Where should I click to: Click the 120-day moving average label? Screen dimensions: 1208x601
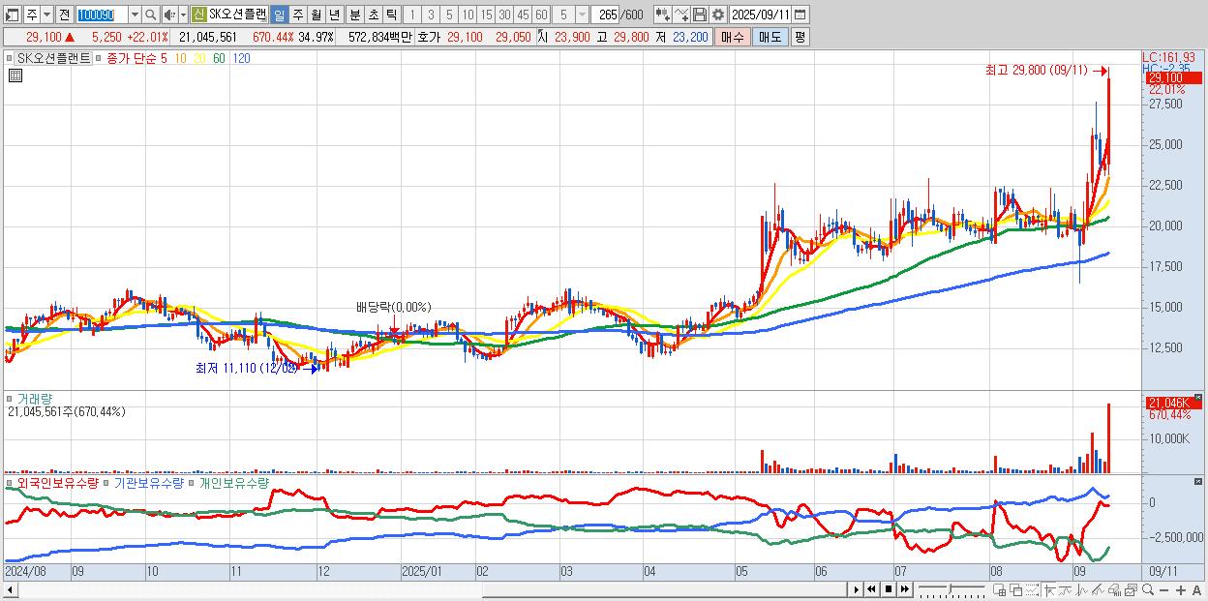pos(242,58)
